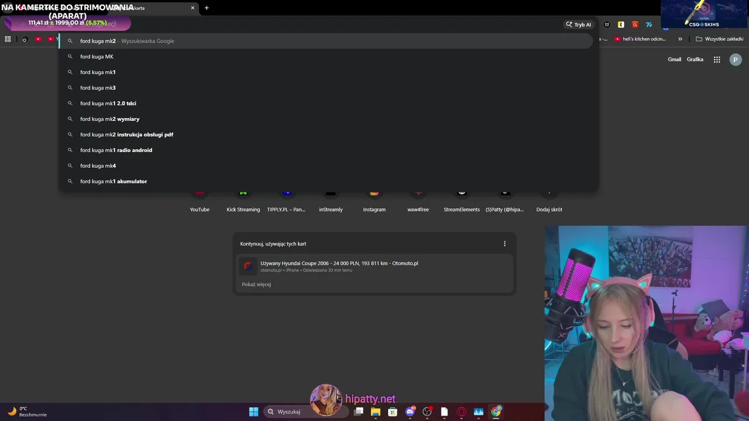Open Task View from the taskbar
749x421 pixels.
359,412
